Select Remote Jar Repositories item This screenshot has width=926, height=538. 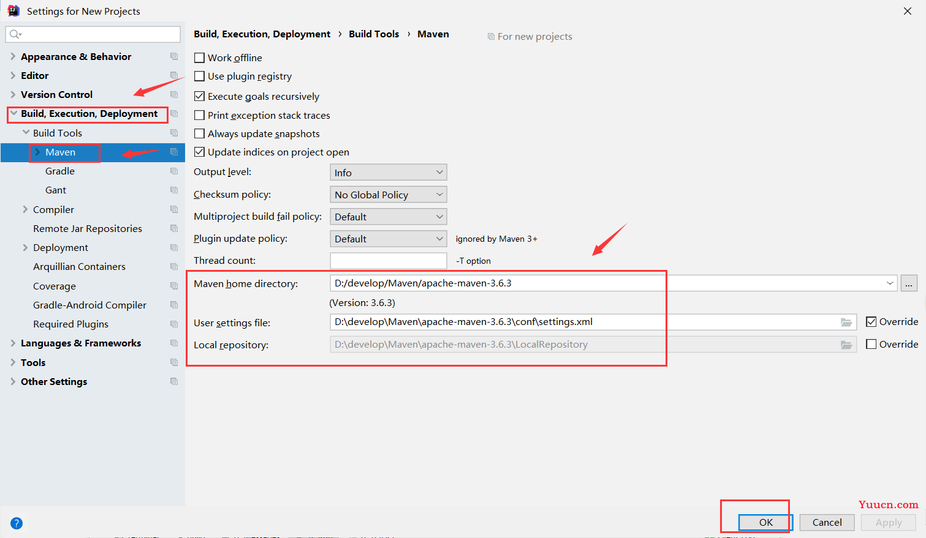[88, 228]
